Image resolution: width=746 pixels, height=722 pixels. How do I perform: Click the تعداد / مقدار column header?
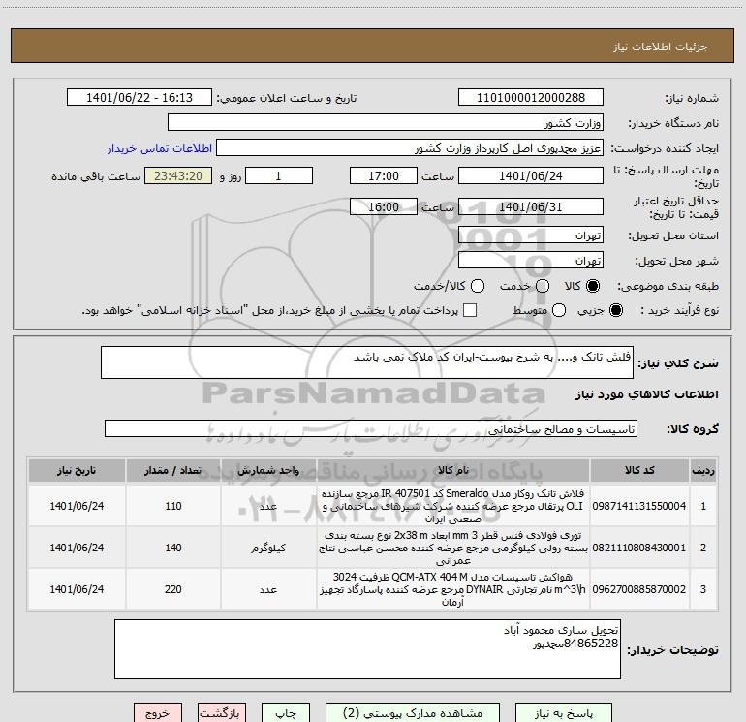(173, 470)
